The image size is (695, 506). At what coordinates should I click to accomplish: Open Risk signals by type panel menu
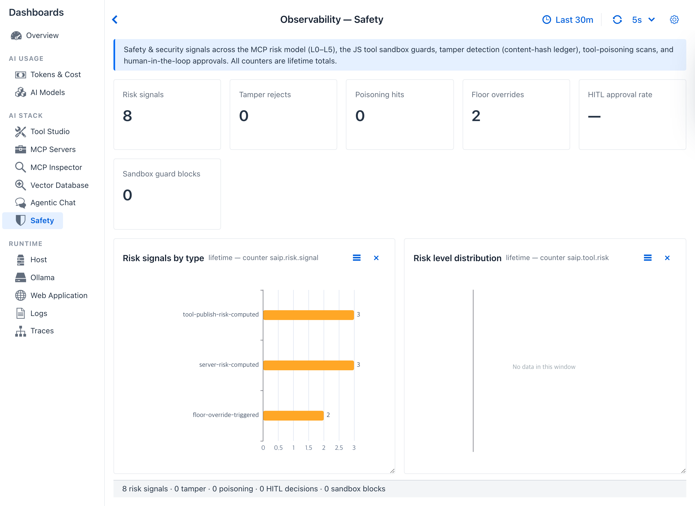coord(357,258)
